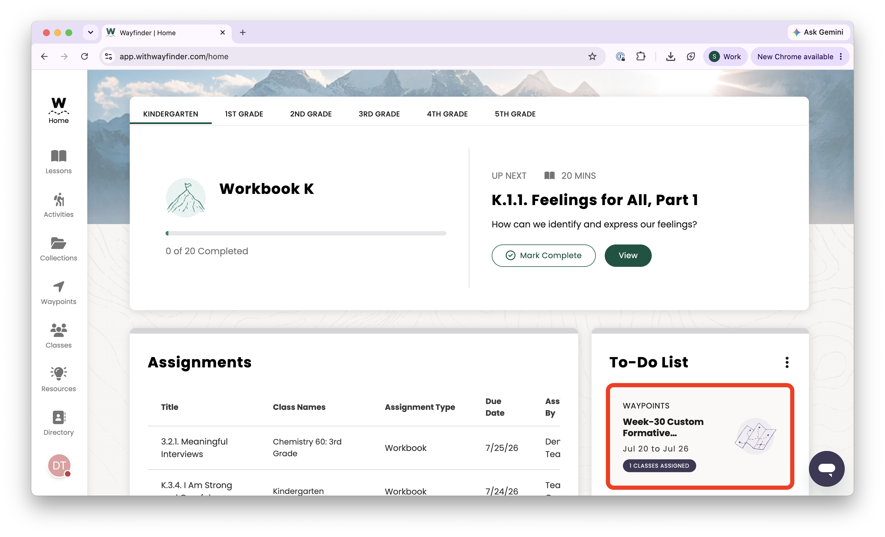This screenshot has height=537, width=885.
Task: Click Chemistry 60: 3rd Grade class cell
Action: pyautogui.click(x=307, y=447)
